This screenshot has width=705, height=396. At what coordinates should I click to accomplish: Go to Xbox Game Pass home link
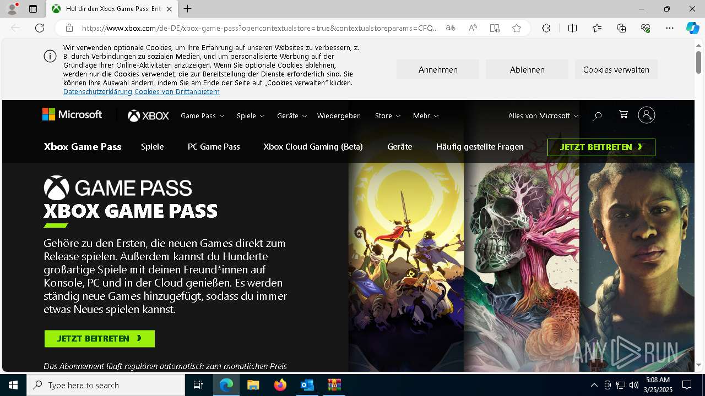(83, 147)
